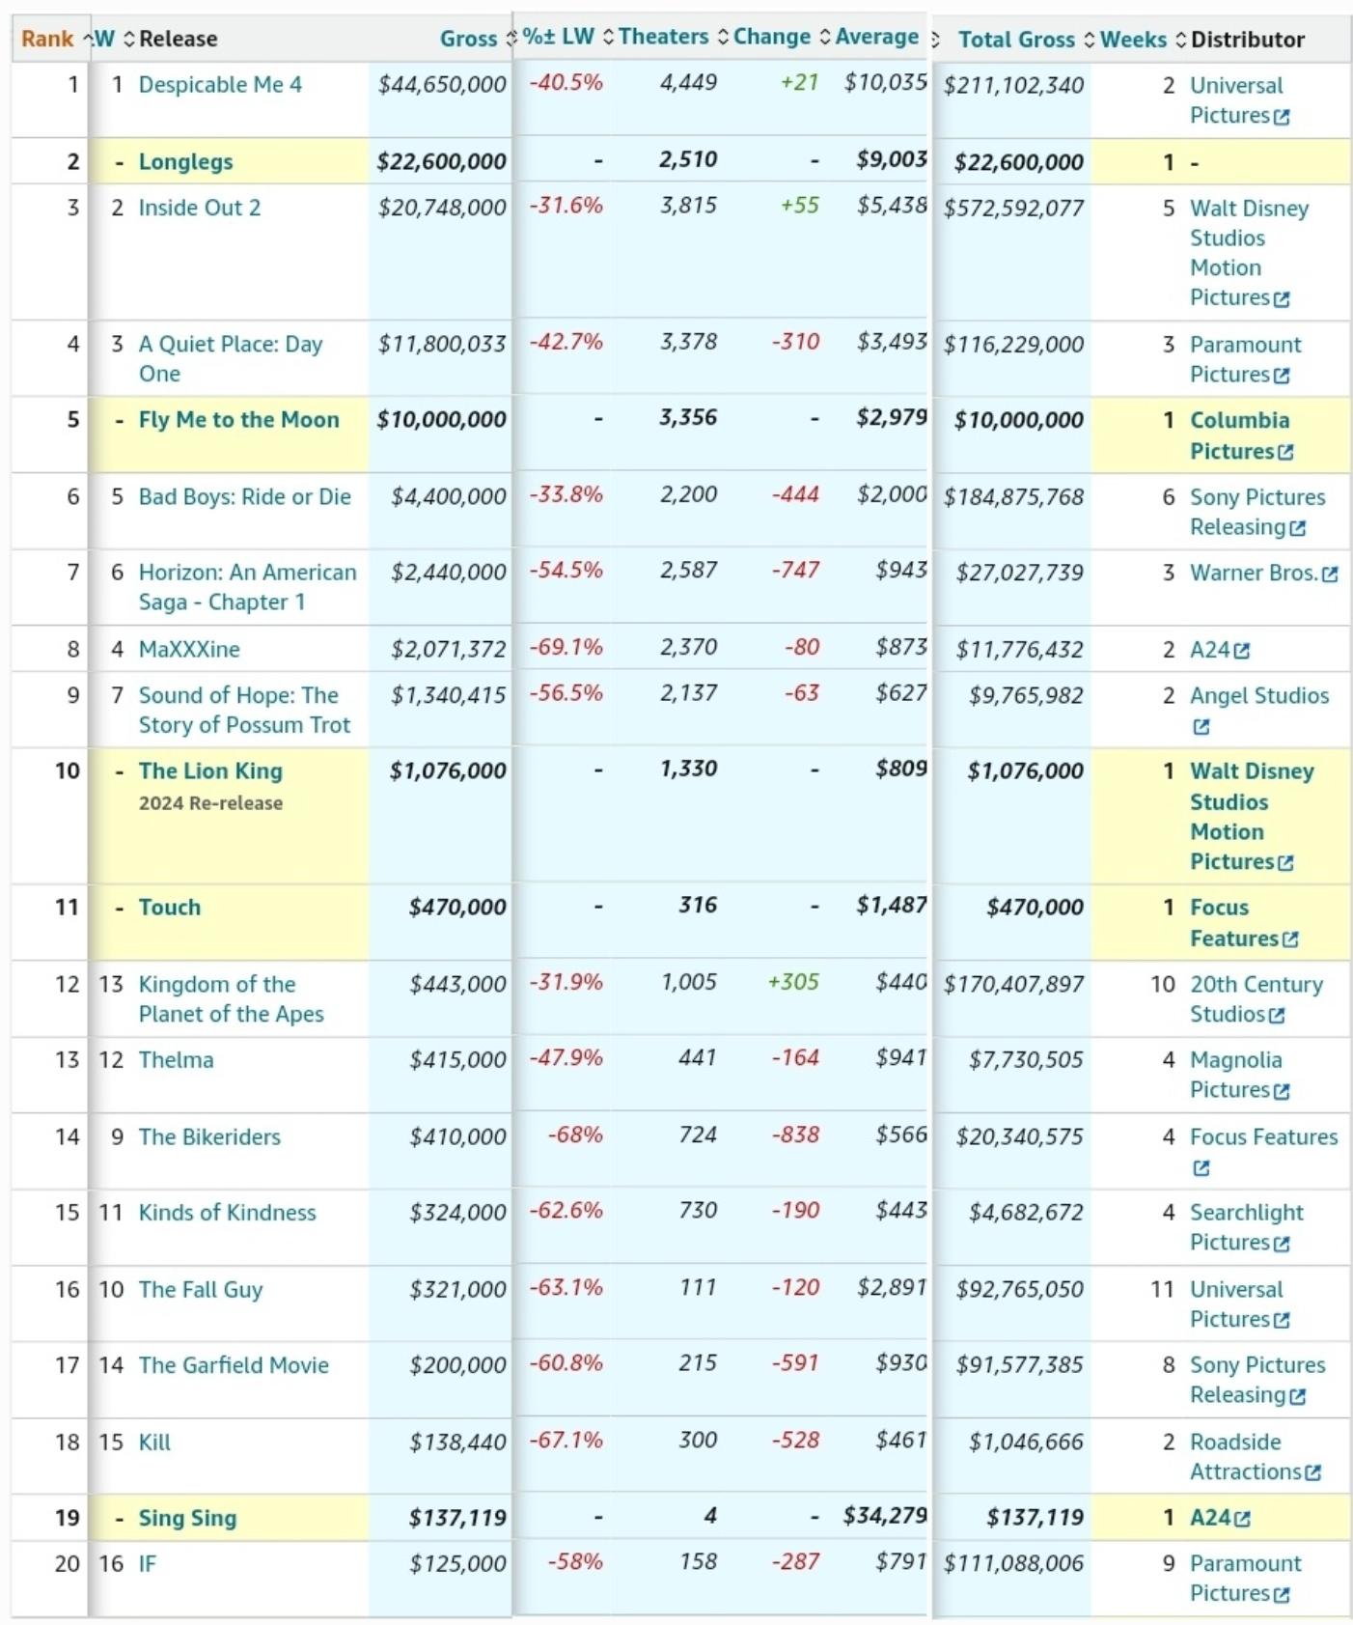Sort the table by the Rank column
Screen dimensions: 1353x1625
pos(47,39)
